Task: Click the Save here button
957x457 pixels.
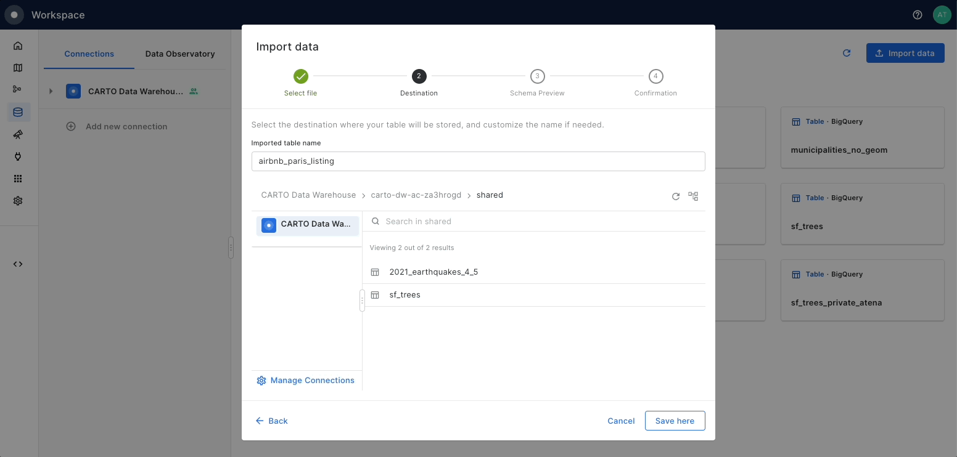Action: (x=675, y=421)
